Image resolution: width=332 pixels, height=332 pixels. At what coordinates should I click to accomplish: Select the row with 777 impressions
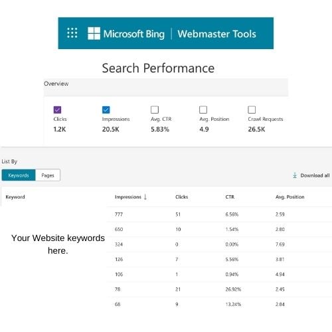(x=219, y=214)
